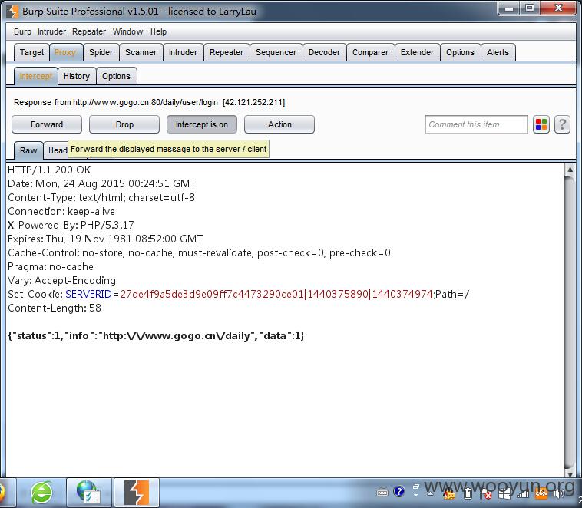
Task: Switch to the Extender tab
Action: point(417,52)
